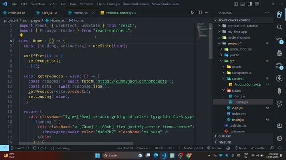This screenshot has height=160, width=286.
Task: Open the Run menu
Action: (x=72, y=4)
